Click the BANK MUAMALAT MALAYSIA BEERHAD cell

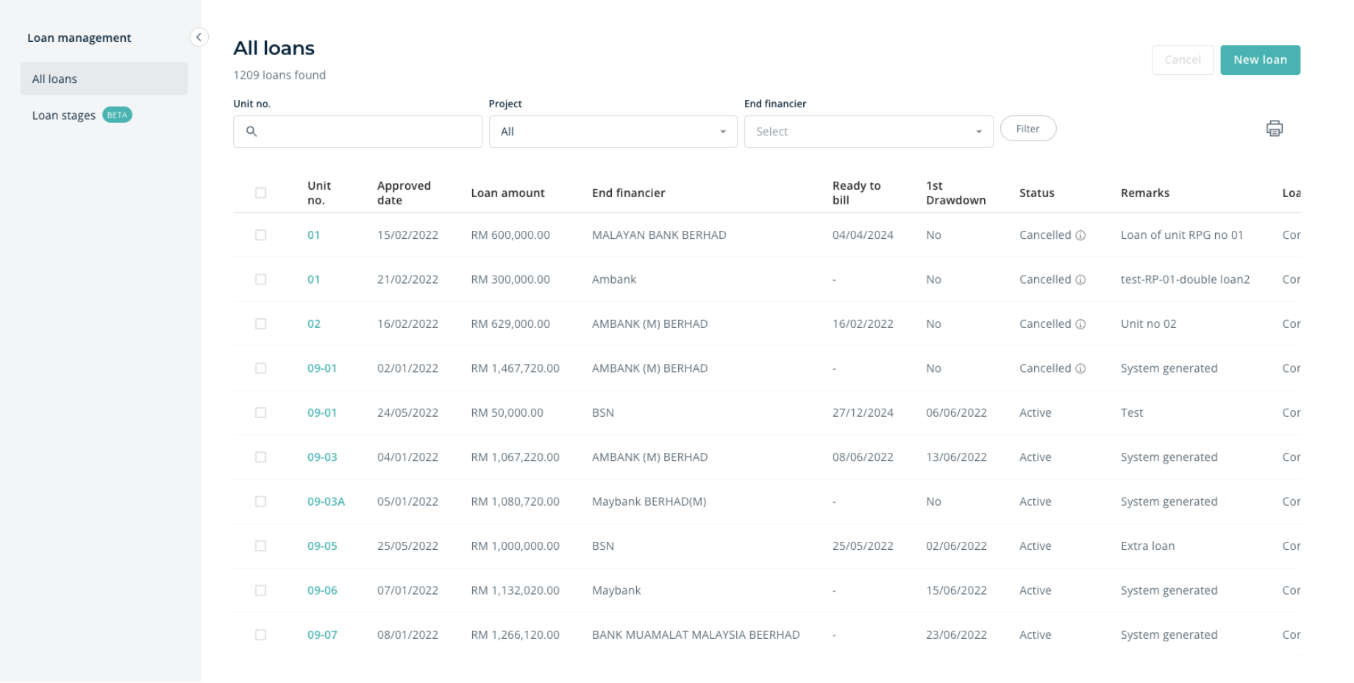[x=696, y=634]
